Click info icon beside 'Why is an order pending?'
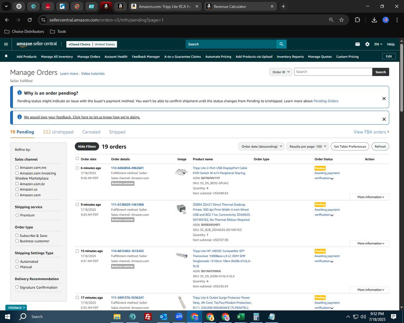 [20, 93]
